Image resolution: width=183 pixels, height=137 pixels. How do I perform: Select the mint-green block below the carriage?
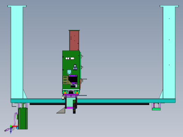[69, 102]
